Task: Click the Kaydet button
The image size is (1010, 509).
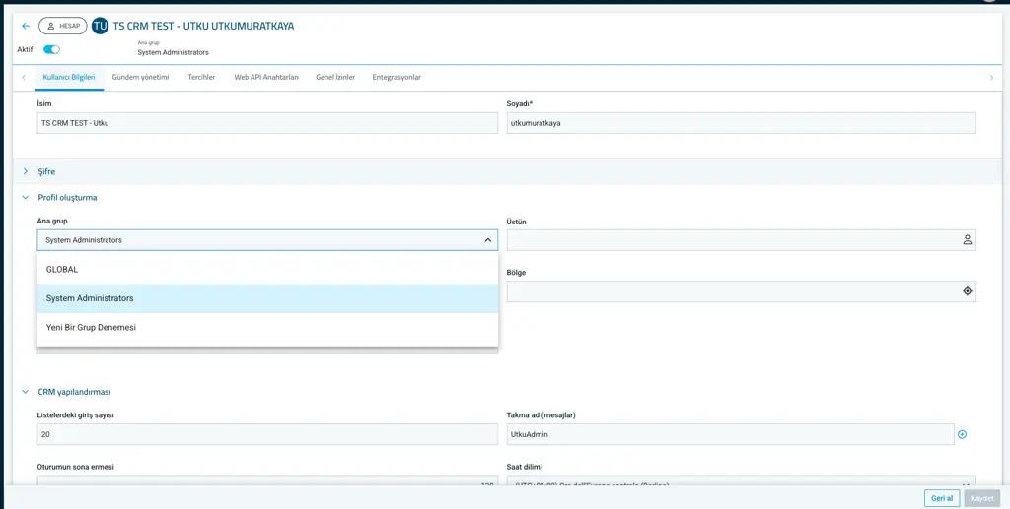Action: click(982, 499)
